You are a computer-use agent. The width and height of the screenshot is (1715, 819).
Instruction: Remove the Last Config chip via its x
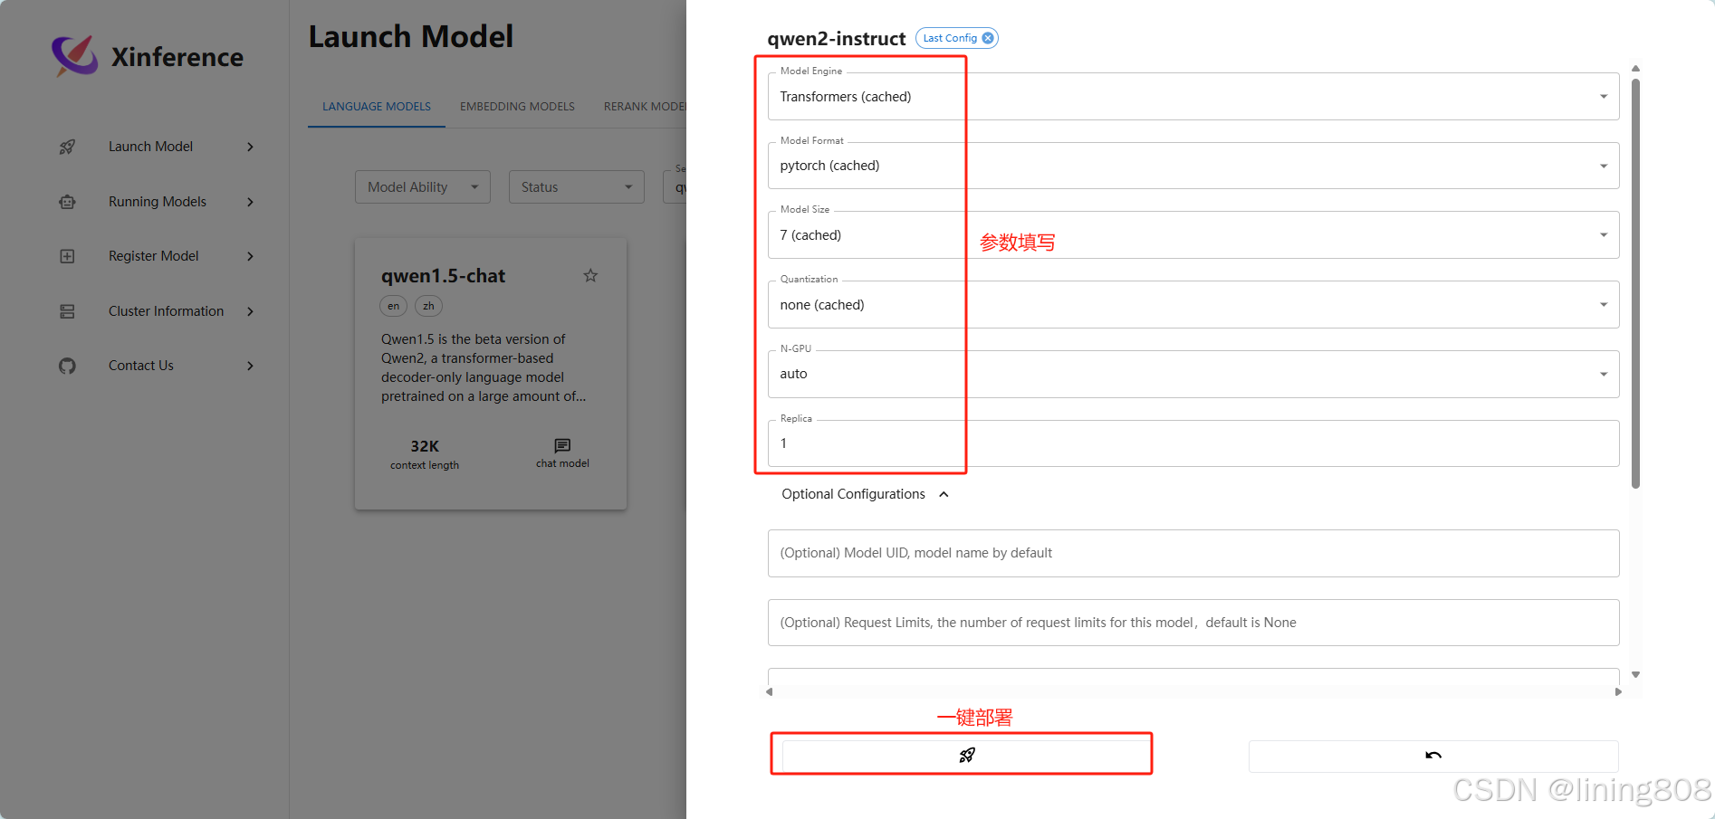click(x=988, y=38)
